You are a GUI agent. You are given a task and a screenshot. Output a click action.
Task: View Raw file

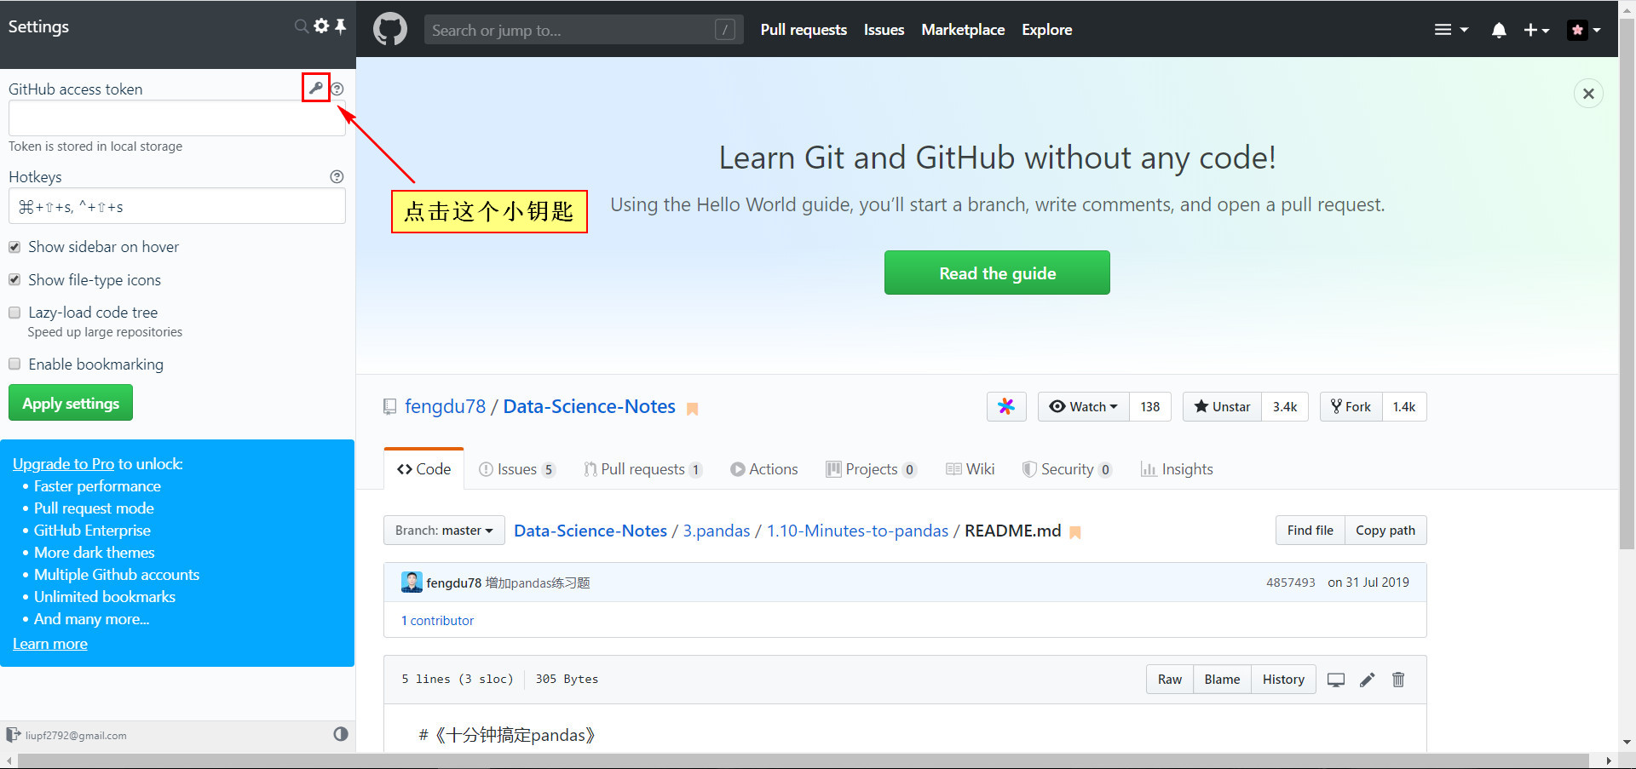pos(1169,679)
